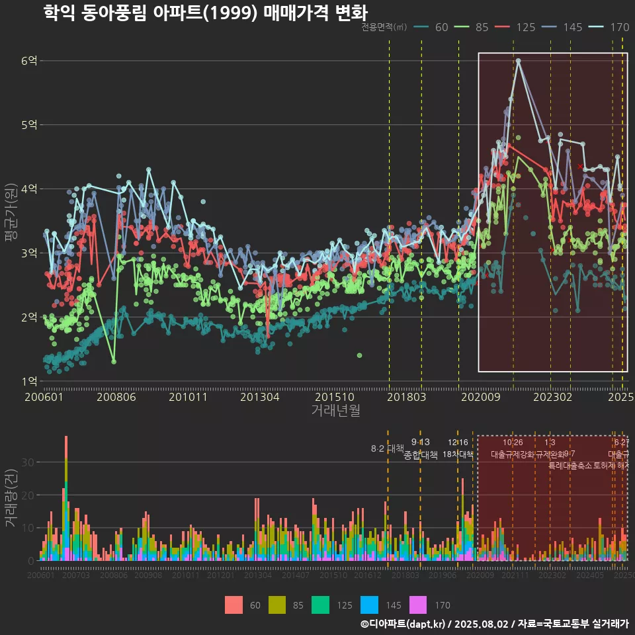
Task: Click the 20 volume axis label
Action: (28, 495)
